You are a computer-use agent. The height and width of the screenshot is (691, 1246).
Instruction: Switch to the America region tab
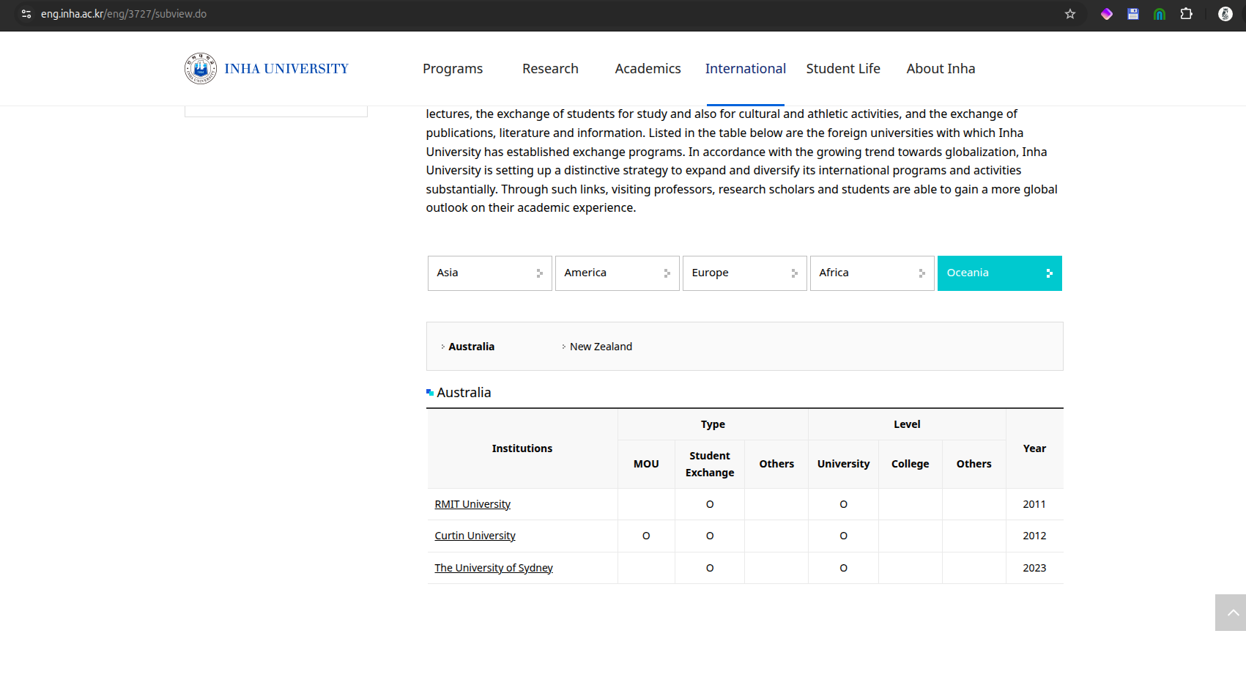(x=617, y=273)
